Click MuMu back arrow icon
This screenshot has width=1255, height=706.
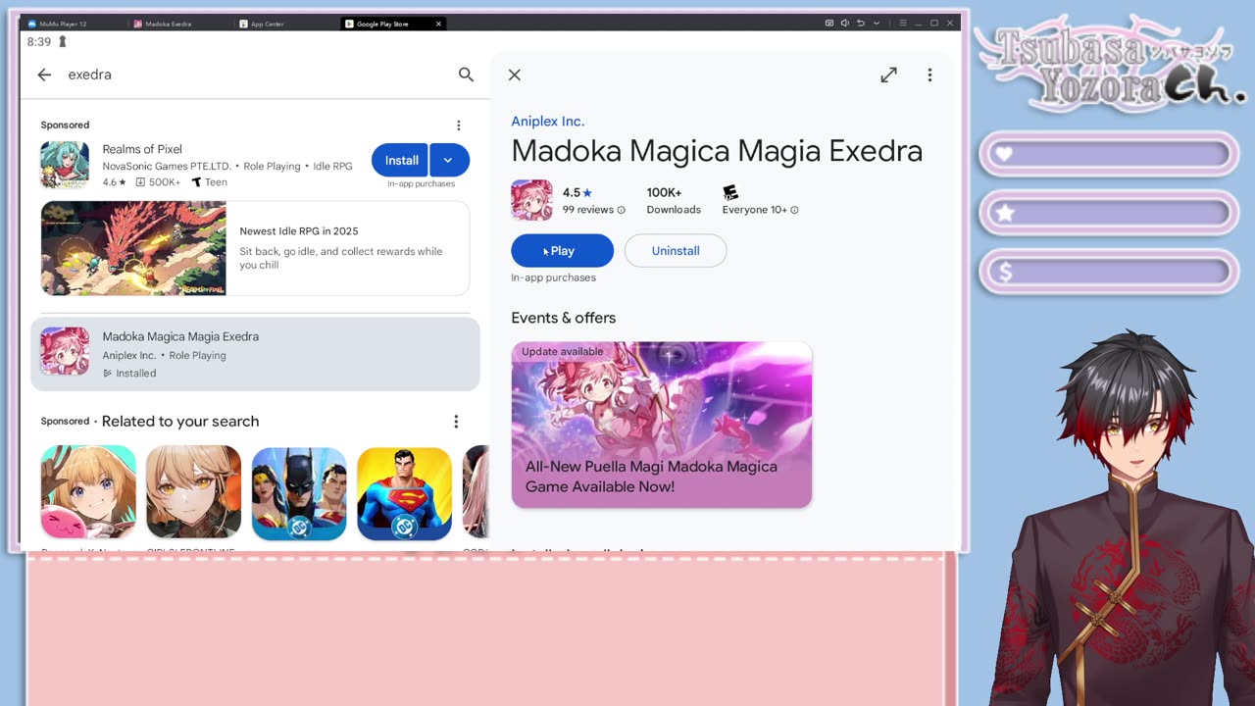(861, 24)
